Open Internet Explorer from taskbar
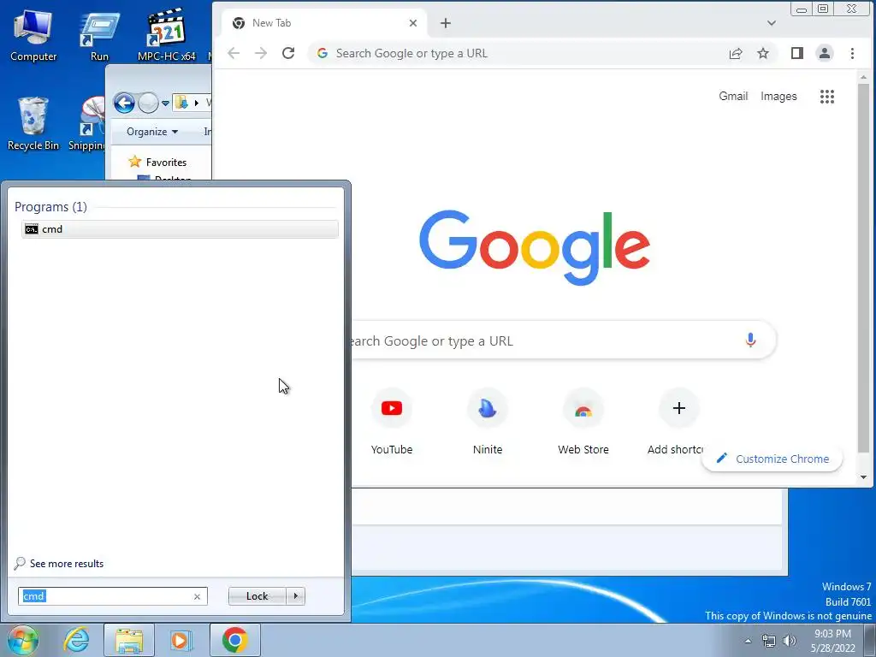 [x=76, y=640]
